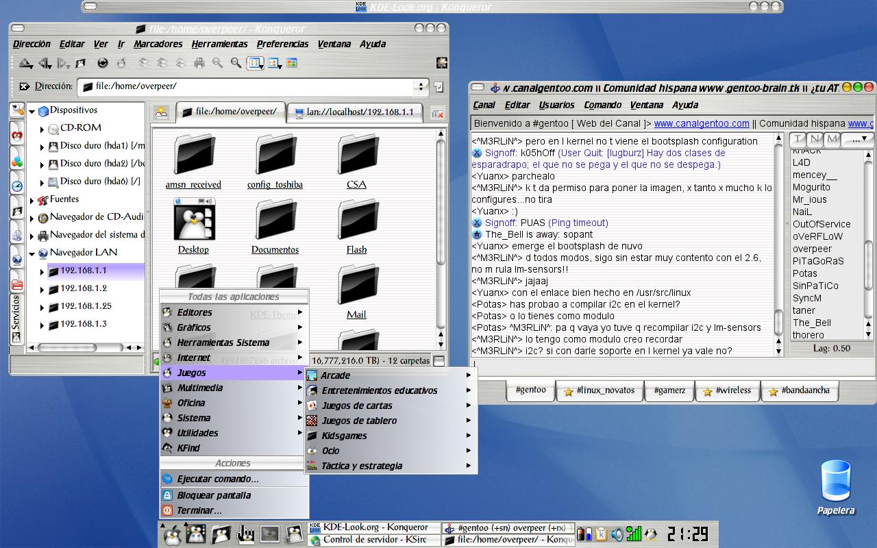Image resolution: width=877 pixels, height=548 pixels.
Task: Clear the location bar using its icon
Action: click(25, 86)
